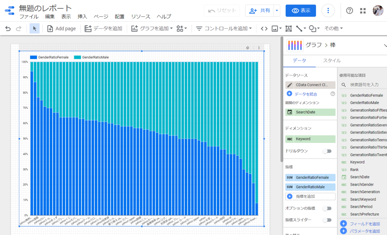The image size is (387, 235).
Task: Expand その他 toolbar menu
Action: click(333, 29)
